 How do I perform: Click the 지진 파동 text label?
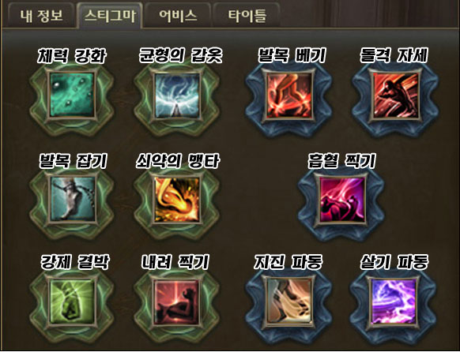click(x=288, y=261)
